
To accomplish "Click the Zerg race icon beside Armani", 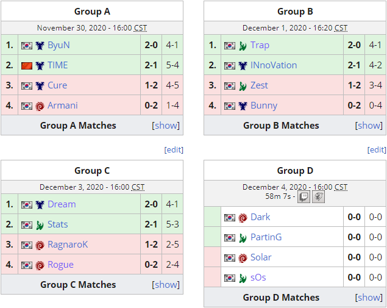I will tap(40, 106).
